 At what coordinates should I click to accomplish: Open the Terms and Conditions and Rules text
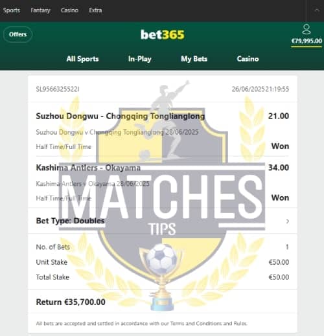point(209,323)
